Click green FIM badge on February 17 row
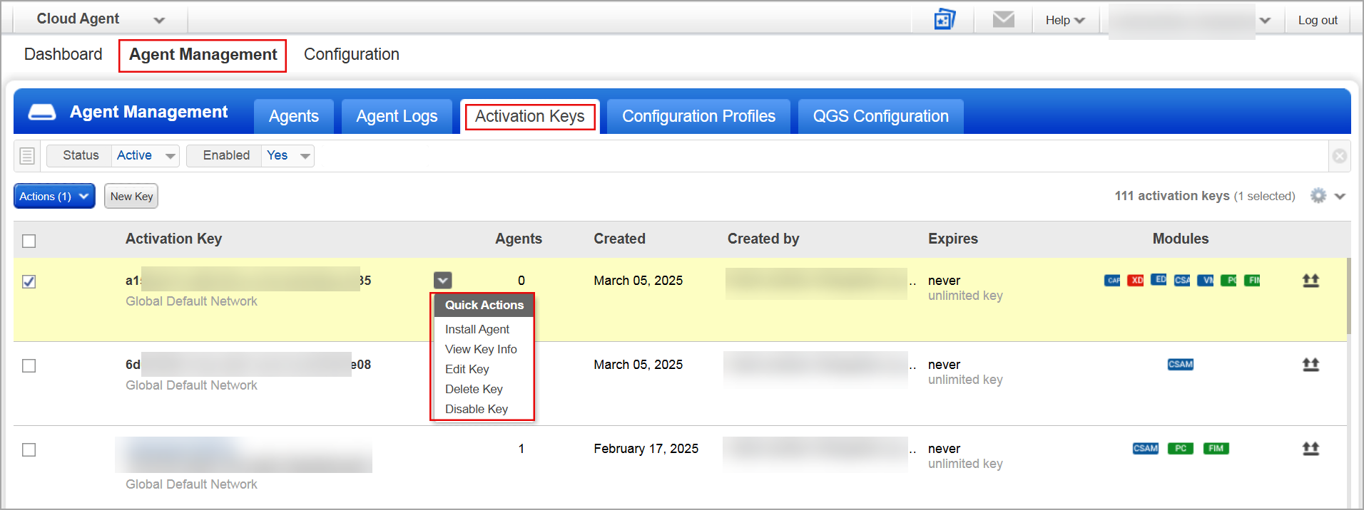 click(1216, 449)
